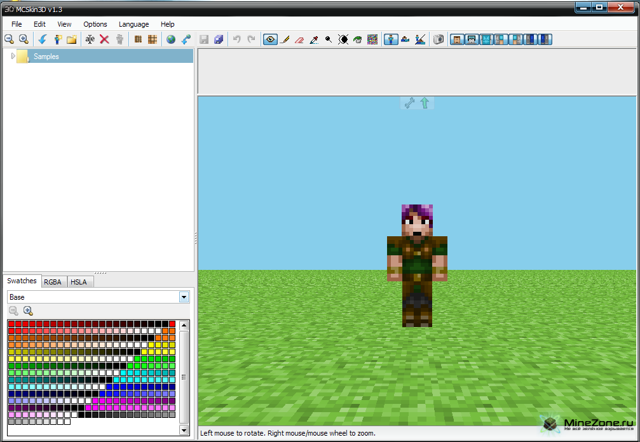Open the Base swatch palette dropdown

click(x=184, y=297)
